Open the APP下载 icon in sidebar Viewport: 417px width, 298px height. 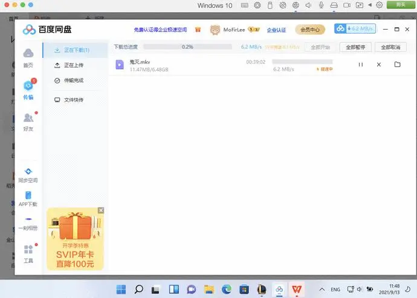coord(28,198)
